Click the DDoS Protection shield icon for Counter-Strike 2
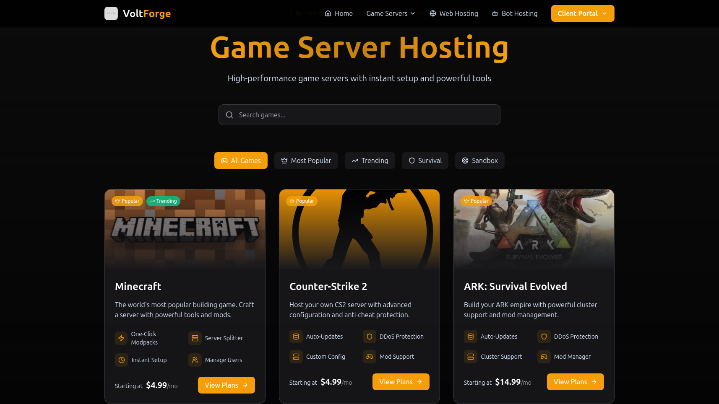 pos(370,337)
